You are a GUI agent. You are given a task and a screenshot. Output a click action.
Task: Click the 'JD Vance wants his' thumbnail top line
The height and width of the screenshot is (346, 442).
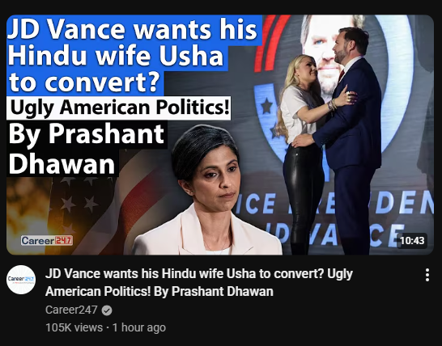pos(133,29)
